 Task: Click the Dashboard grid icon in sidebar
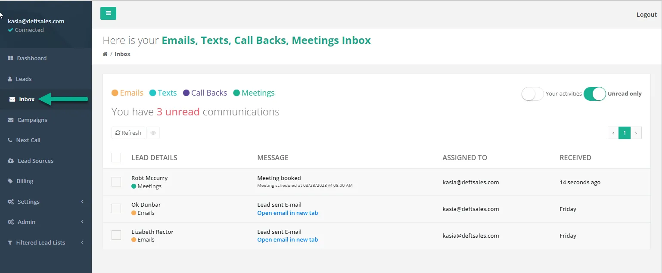(x=11, y=58)
